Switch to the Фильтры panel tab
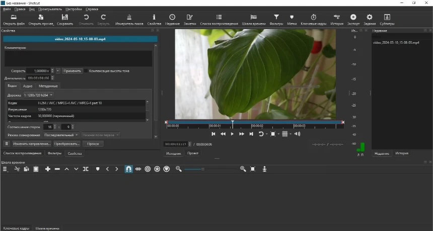This screenshot has height=231, width=433. pos(54,153)
